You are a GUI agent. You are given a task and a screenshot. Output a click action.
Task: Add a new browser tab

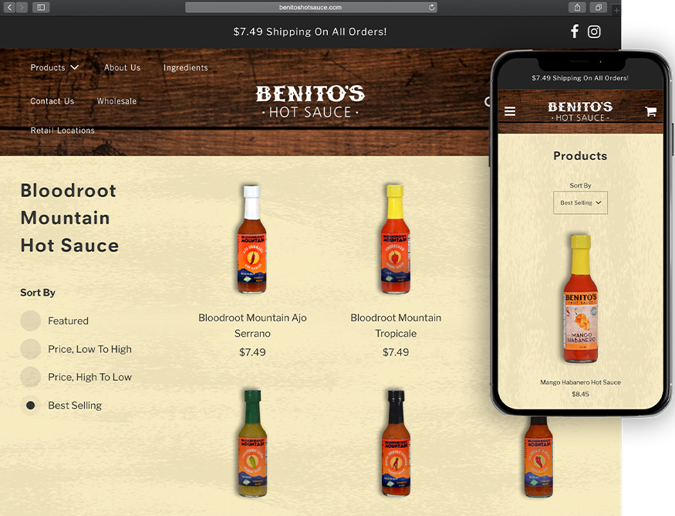pyautogui.click(x=616, y=10)
